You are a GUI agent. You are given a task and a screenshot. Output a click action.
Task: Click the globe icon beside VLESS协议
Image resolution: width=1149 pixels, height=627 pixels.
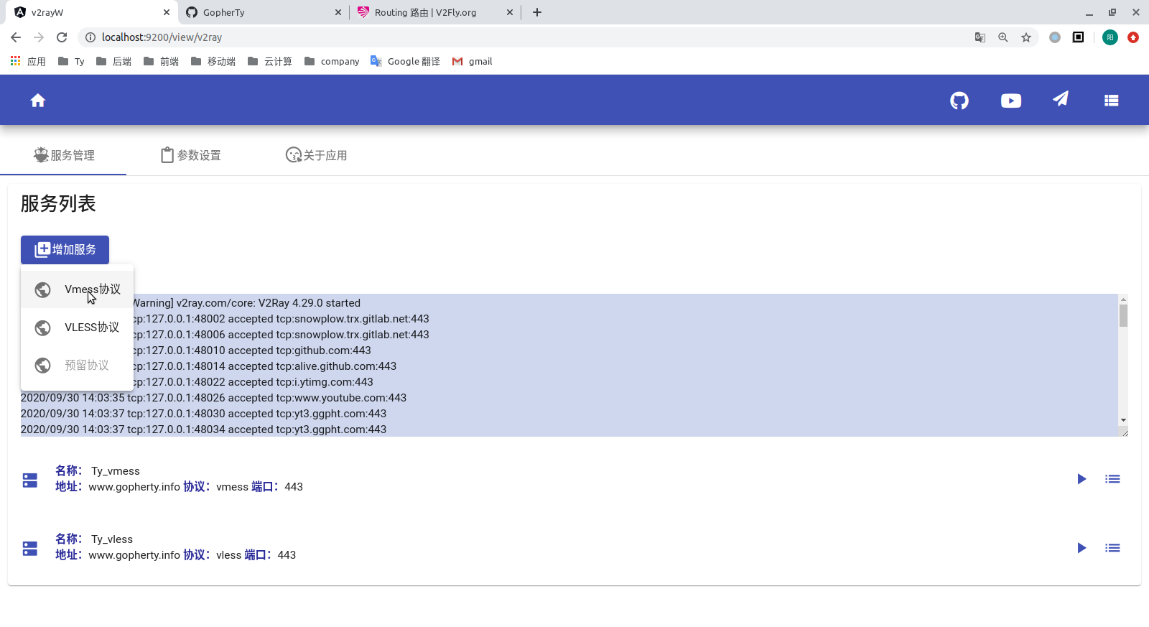[x=43, y=328]
